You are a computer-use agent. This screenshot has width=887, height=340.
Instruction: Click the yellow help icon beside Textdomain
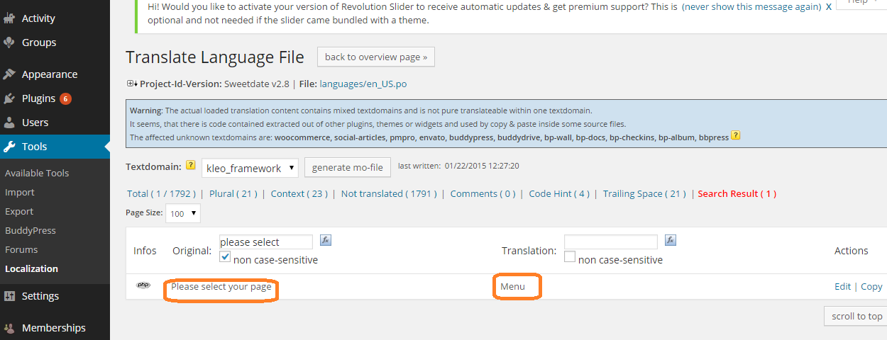(x=191, y=166)
